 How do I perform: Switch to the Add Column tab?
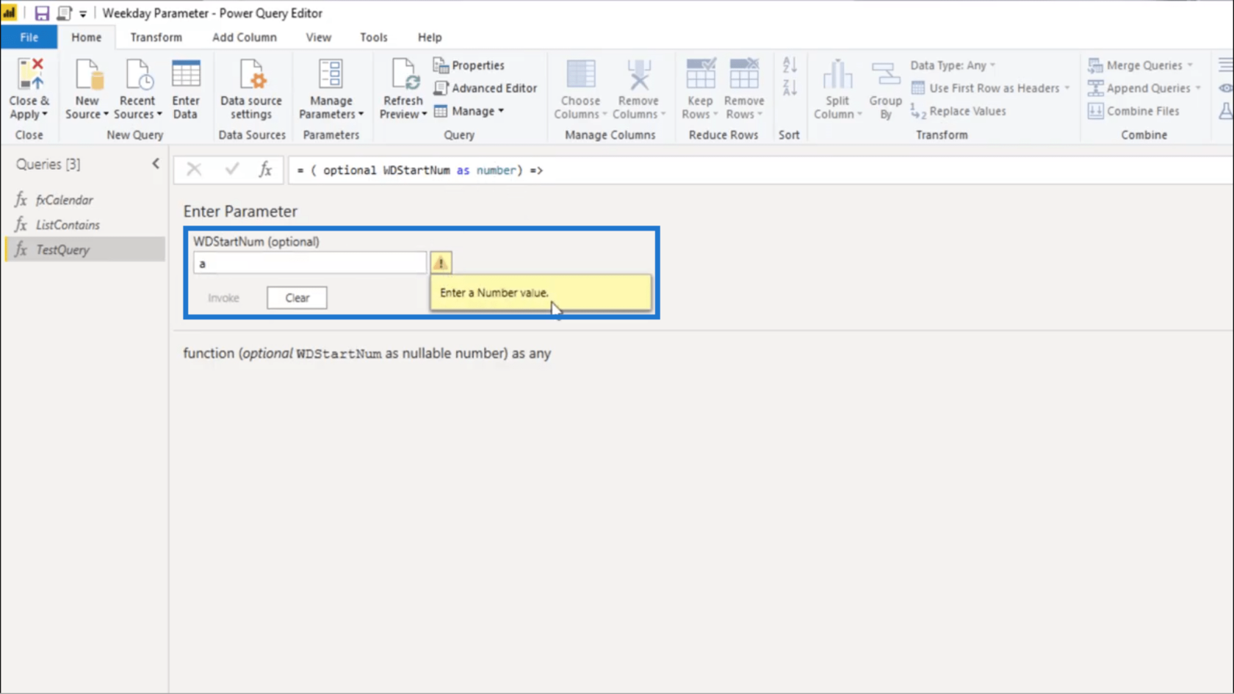click(x=245, y=37)
